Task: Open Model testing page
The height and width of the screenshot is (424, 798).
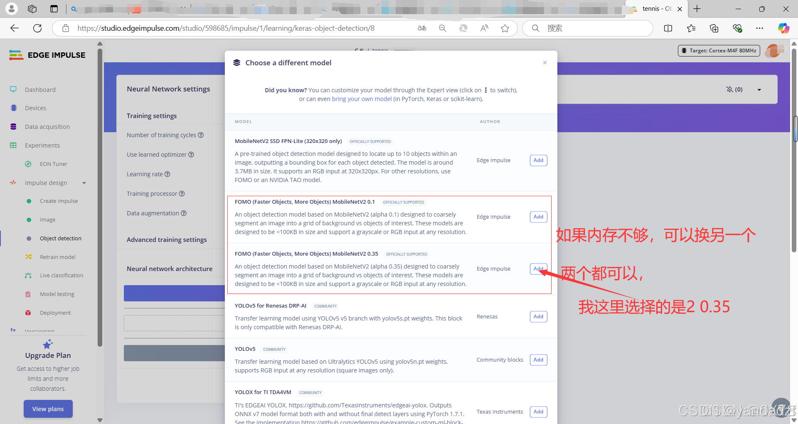Action: coord(57,294)
